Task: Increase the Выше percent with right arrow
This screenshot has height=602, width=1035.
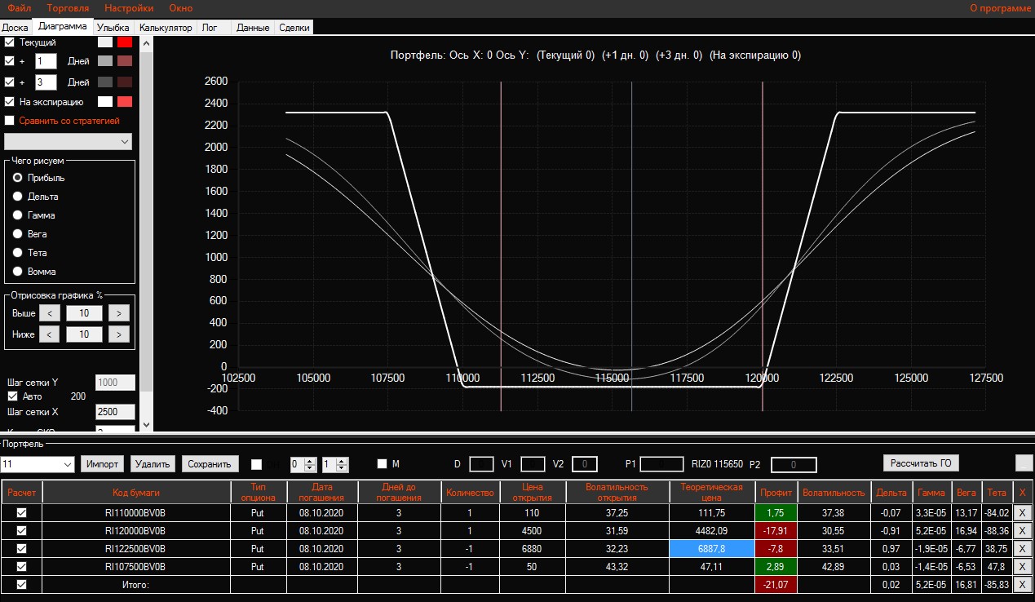Action: click(x=119, y=313)
